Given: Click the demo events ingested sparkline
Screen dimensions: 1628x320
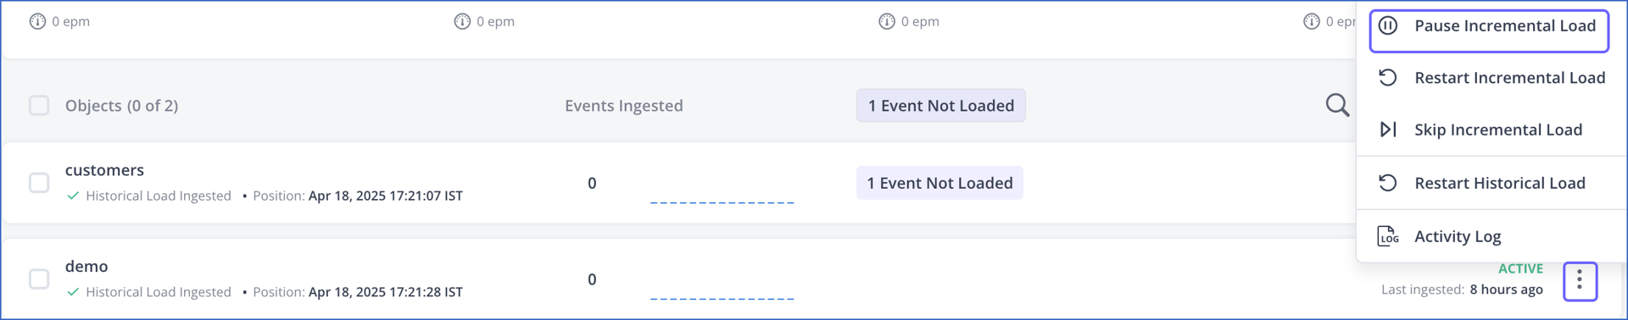Looking at the screenshot, I should click(x=722, y=297).
